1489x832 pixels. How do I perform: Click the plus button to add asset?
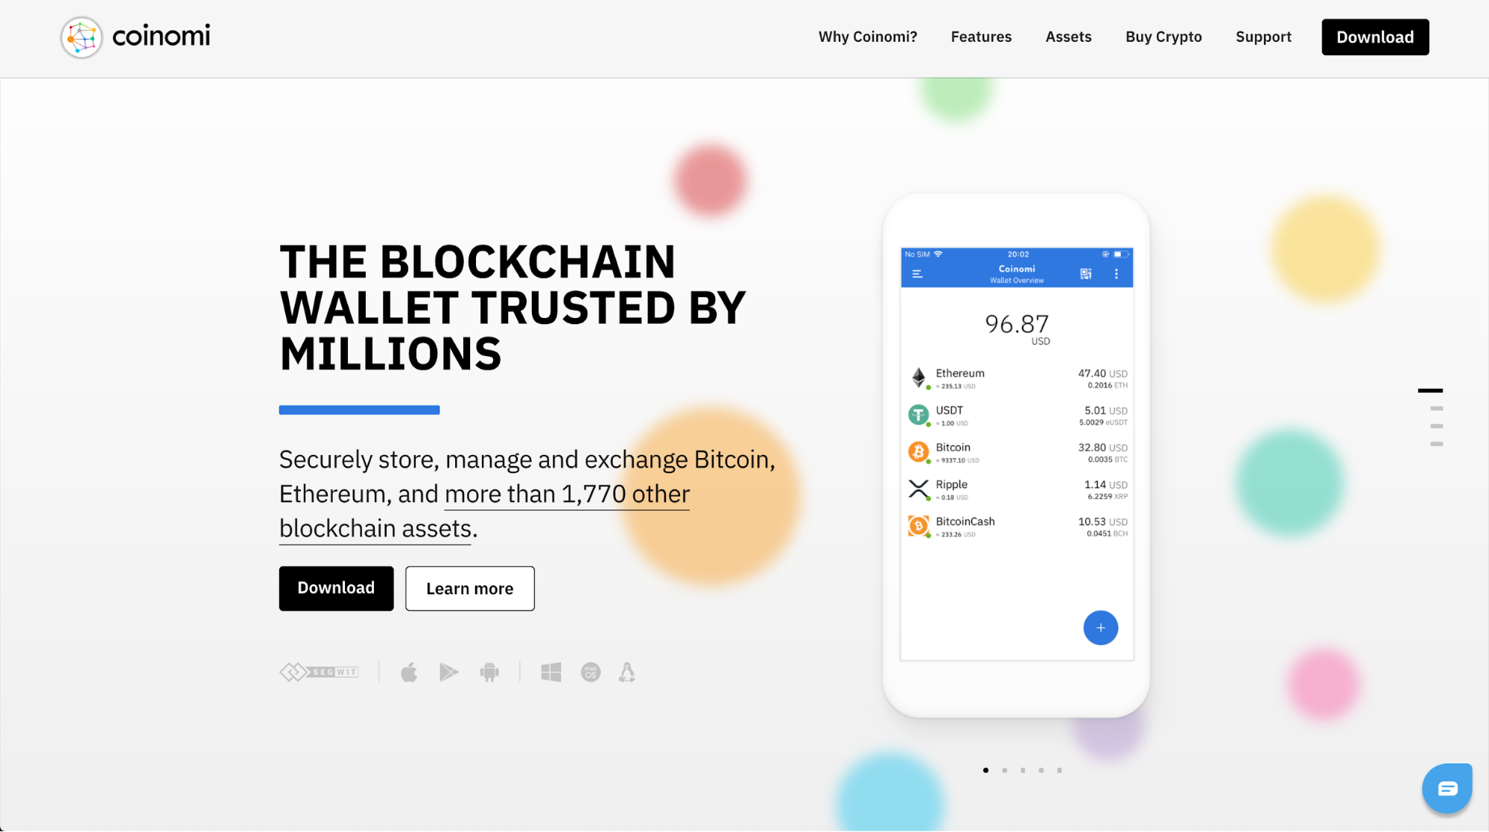(x=1100, y=628)
